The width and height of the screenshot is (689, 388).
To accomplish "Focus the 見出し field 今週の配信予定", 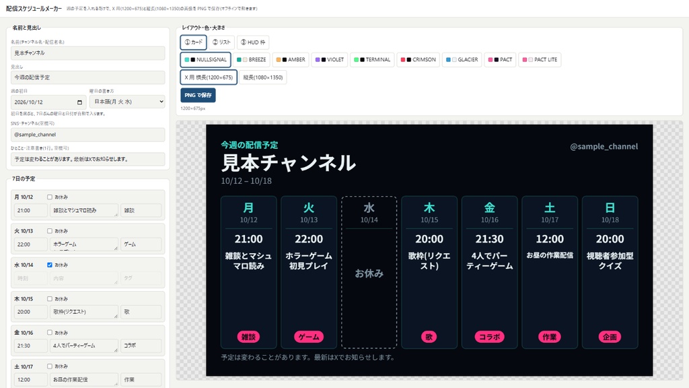I will coord(88,77).
